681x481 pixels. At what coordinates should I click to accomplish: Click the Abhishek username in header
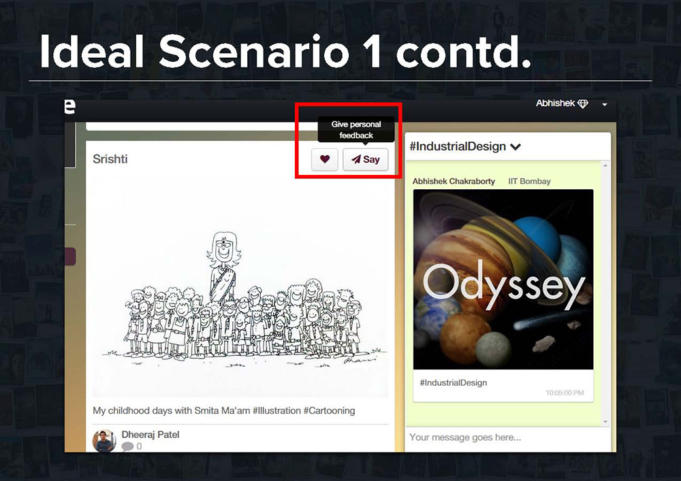pos(555,104)
